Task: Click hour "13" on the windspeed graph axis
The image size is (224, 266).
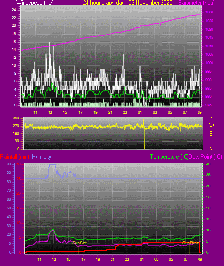Action: pos(50,112)
